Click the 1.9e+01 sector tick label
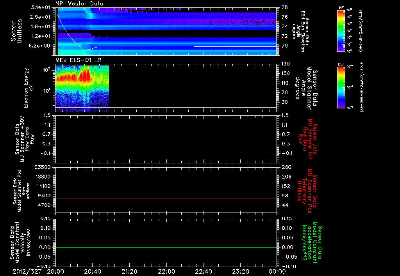This screenshot has width=400, height=276. (41, 27)
